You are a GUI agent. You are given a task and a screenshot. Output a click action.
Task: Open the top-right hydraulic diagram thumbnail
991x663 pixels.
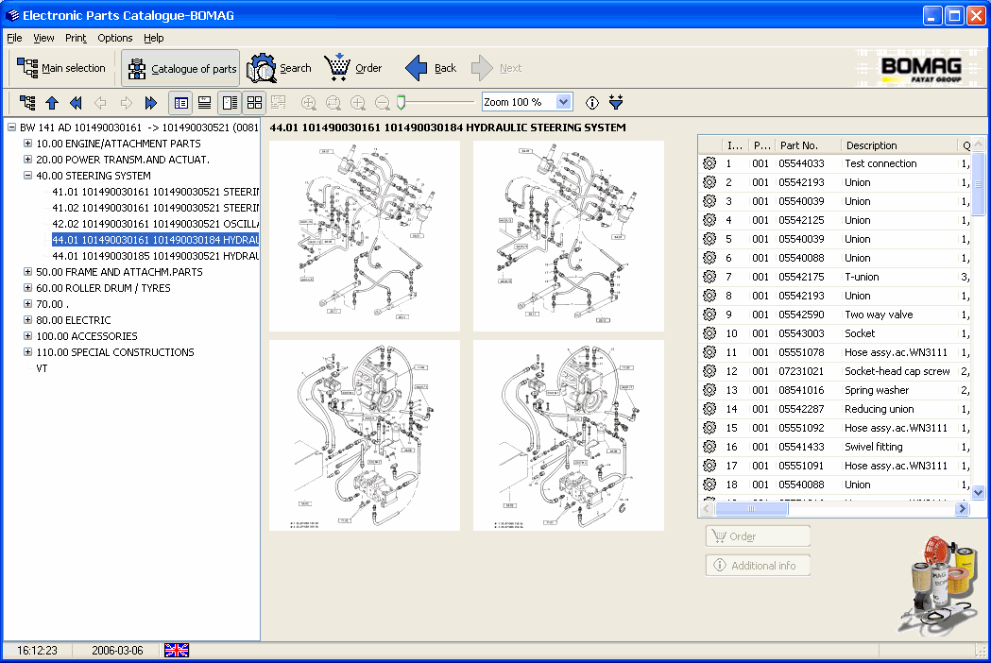[568, 236]
